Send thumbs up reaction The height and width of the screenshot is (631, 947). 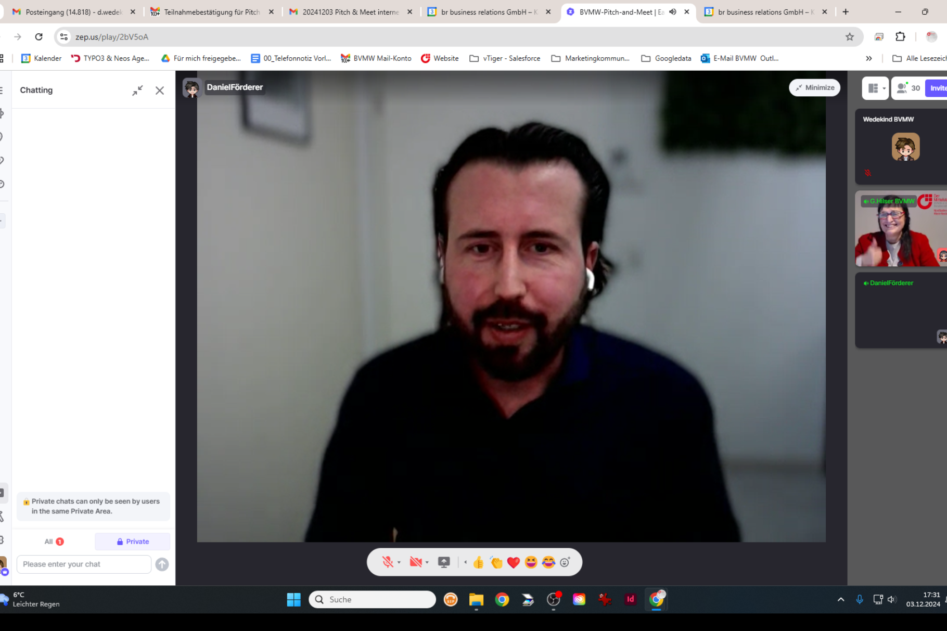(478, 562)
